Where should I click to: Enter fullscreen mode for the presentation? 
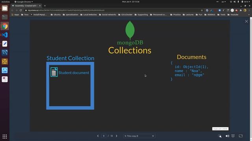(241, 136)
